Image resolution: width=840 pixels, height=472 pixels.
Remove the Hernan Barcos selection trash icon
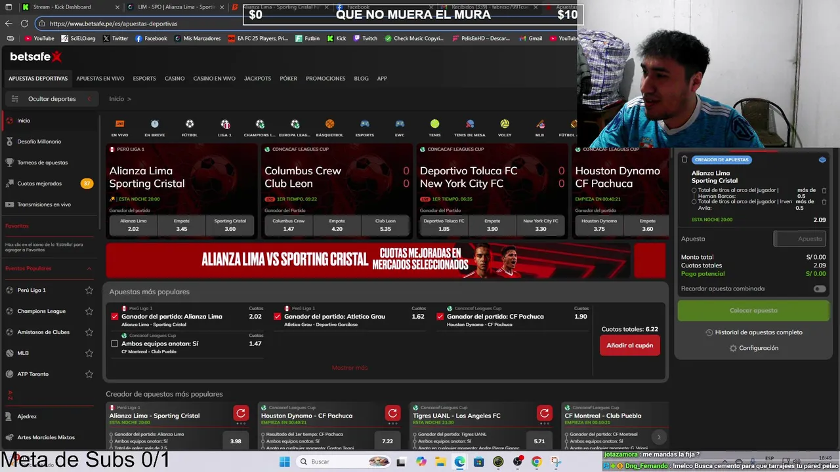tap(824, 190)
